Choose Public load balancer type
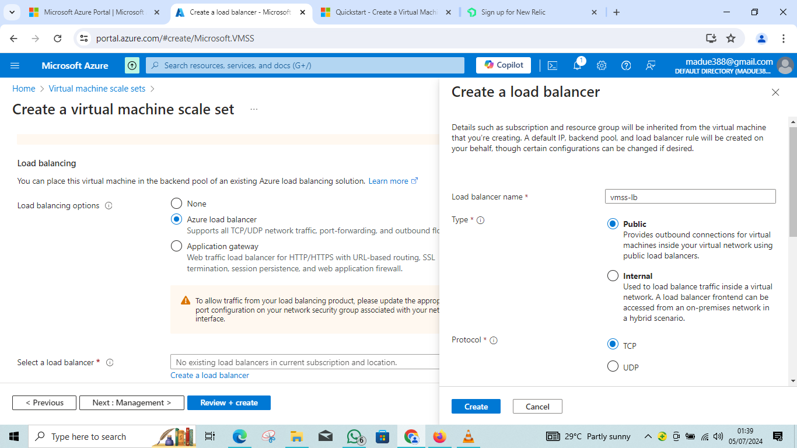 (x=613, y=224)
